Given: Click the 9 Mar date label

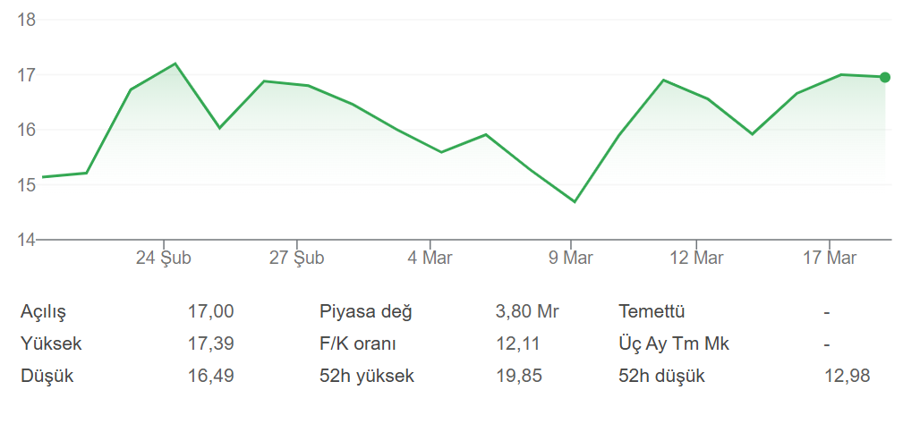Looking at the screenshot, I should 571,259.
